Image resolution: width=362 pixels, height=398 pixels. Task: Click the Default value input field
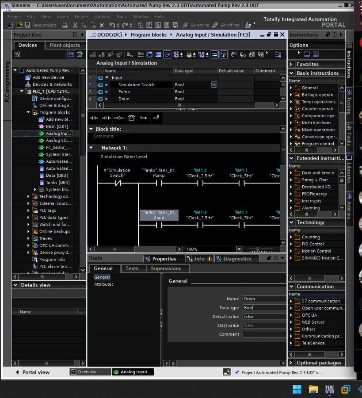click(x=264, y=317)
